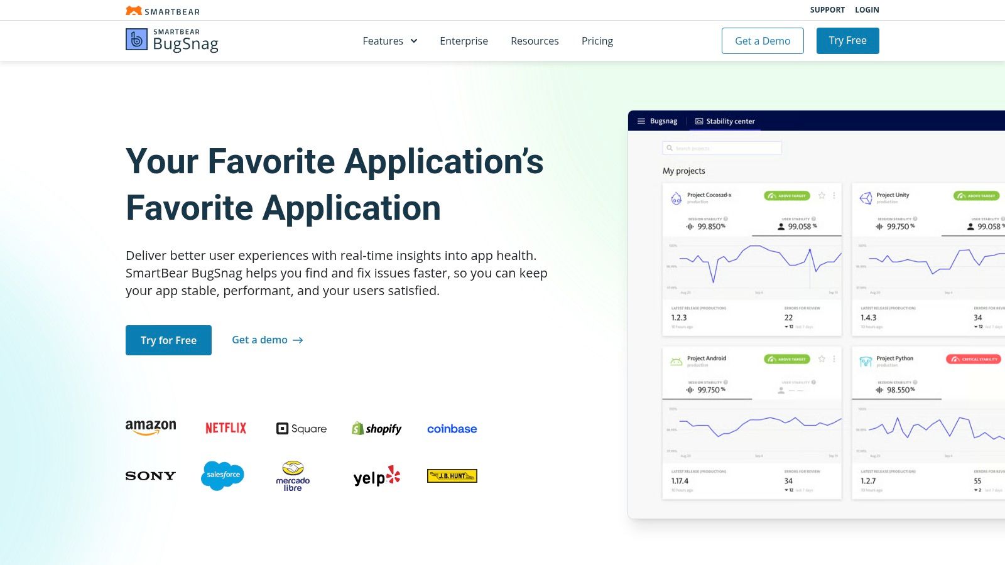The height and width of the screenshot is (565, 1005).
Task: Select user stability 99.058% on Cocos2d-x
Action: pos(798,227)
